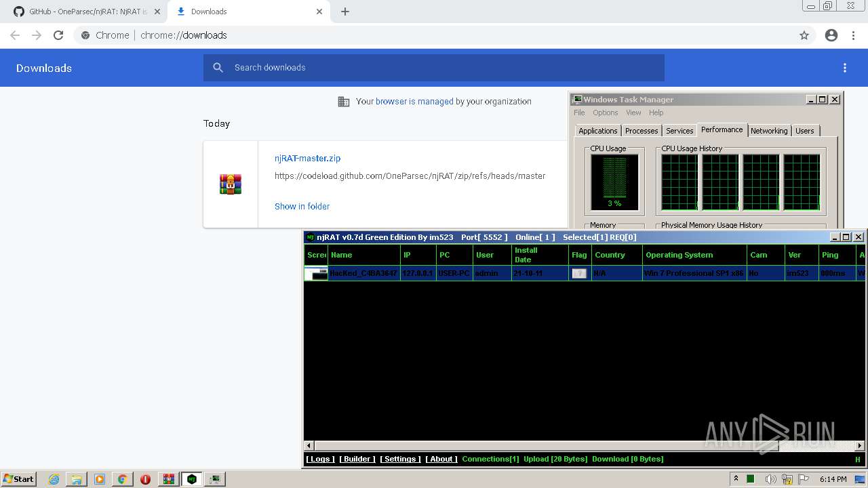Open Task Manager Options menu
Viewport: 868px width, 488px height.
tap(605, 113)
